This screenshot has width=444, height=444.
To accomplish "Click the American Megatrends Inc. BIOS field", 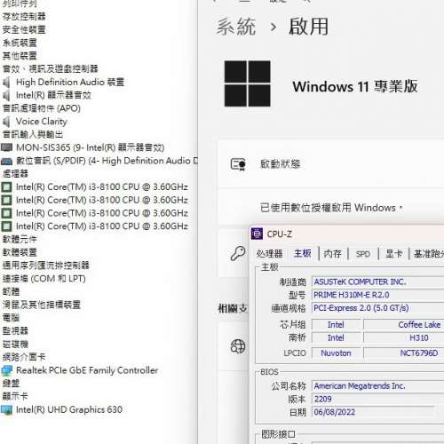I will point(378,386).
